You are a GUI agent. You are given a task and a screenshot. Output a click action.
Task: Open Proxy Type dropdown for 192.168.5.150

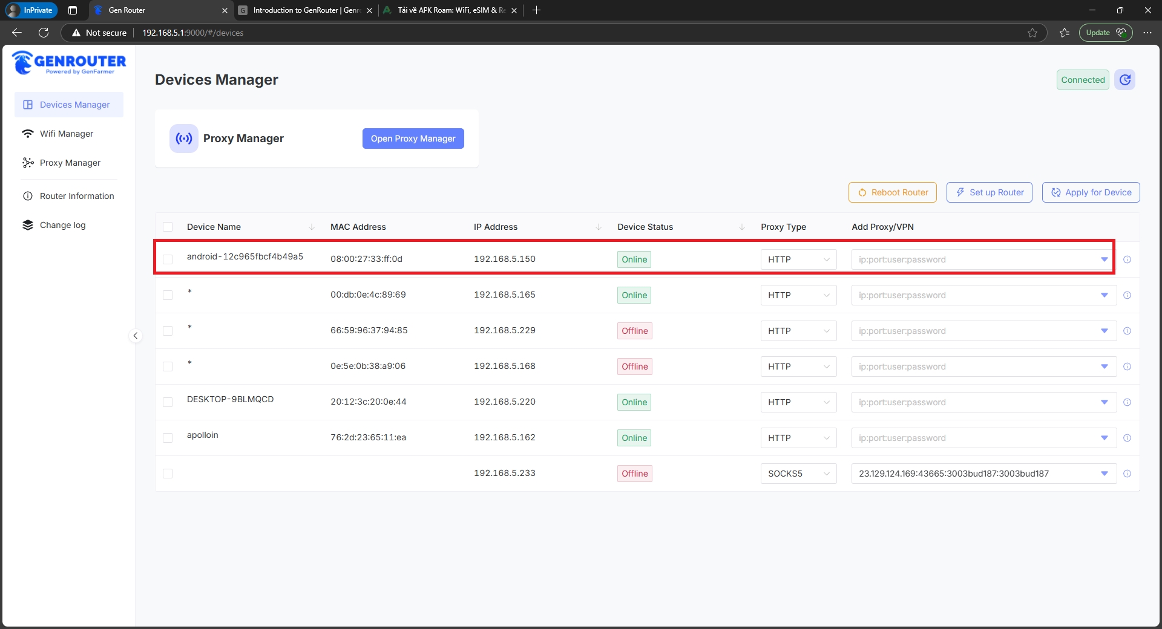coord(798,259)
